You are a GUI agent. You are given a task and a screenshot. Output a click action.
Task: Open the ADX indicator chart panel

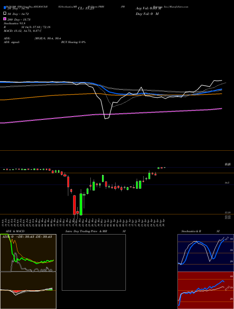coord(28,253)
